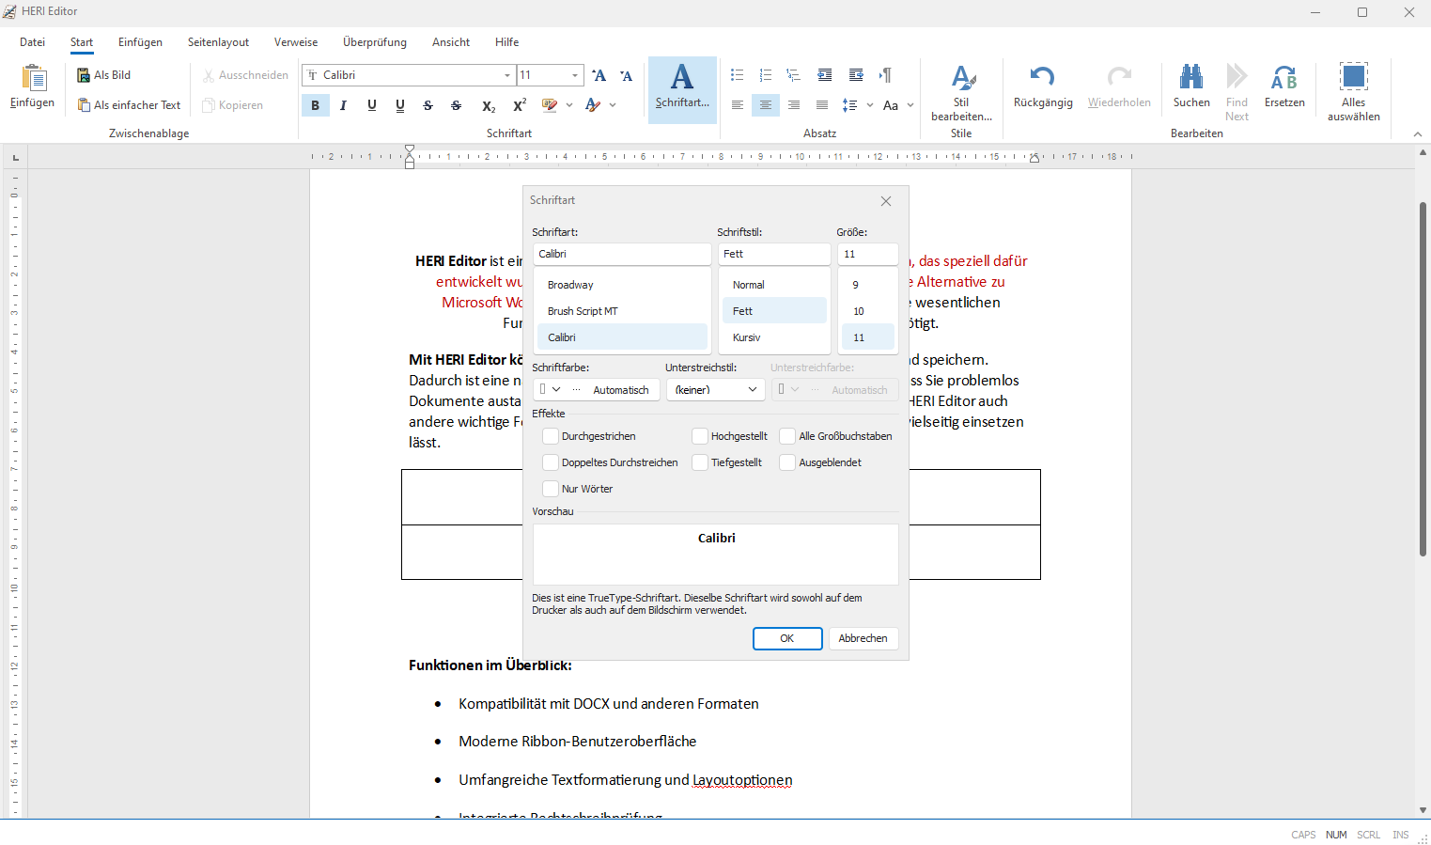Check the Ausgeblendet checkbox
1431x845 pixels.
(x=787, y=462)
